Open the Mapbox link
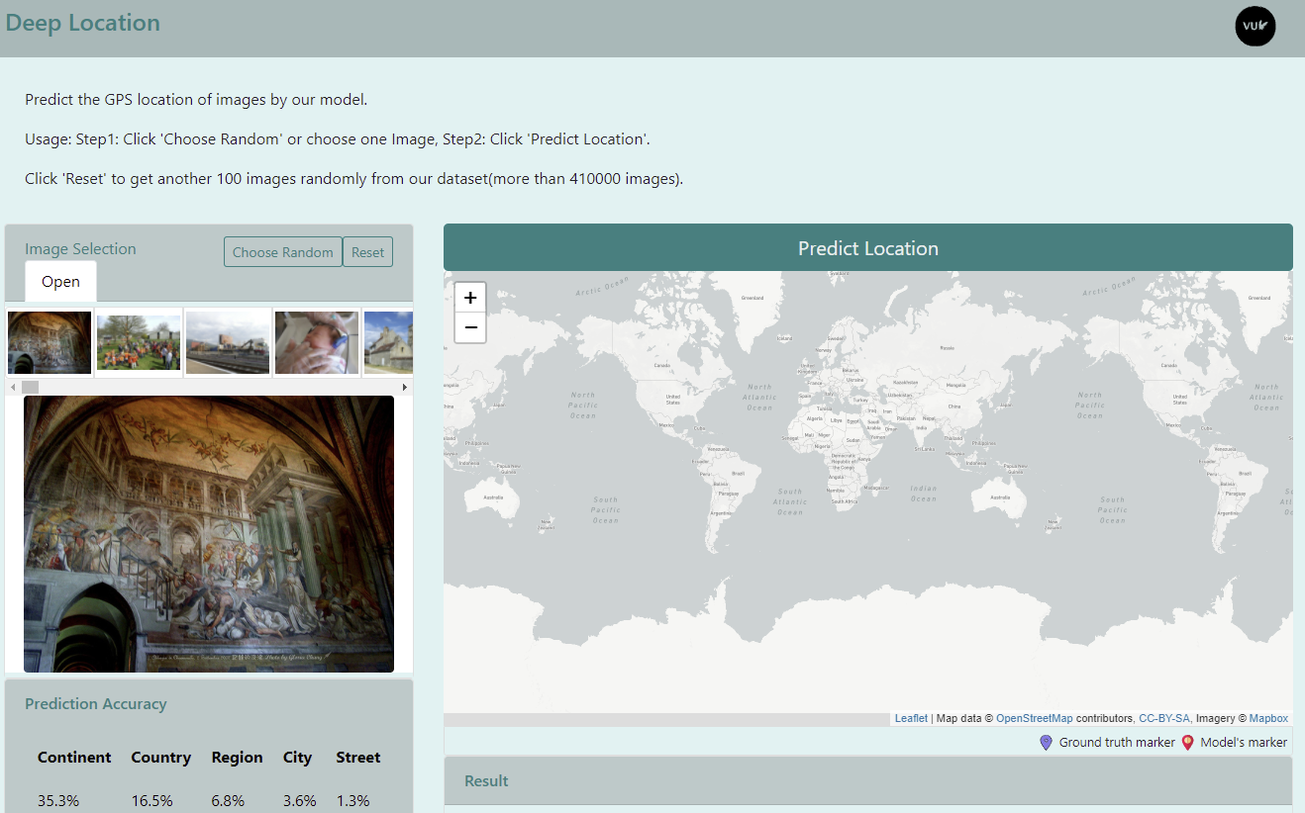Viewport: 1305px width, 813px height. click(1268, 718)
